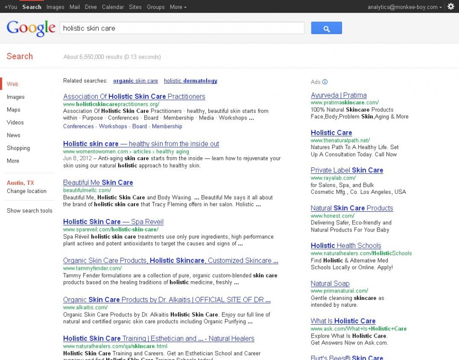The height and width of the screenshot is (360, 459).
Task: Click the Austin, TX location label
Action: coord(21,183)
